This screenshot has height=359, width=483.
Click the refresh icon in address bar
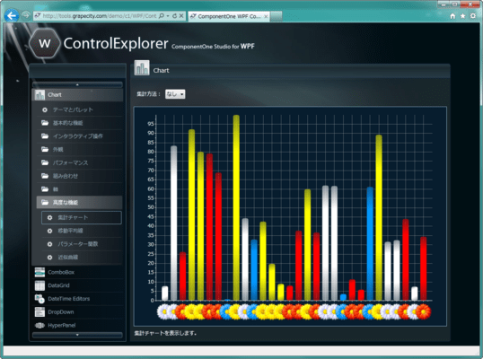(x=175, y=15)
